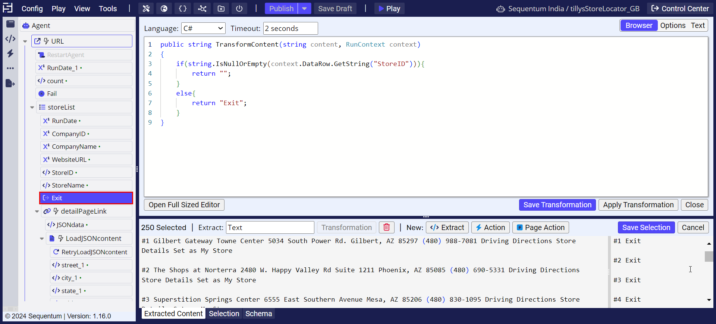Collapse the URL tree branch
This screenshot has width=716, height=324.
tap(25, 41)
